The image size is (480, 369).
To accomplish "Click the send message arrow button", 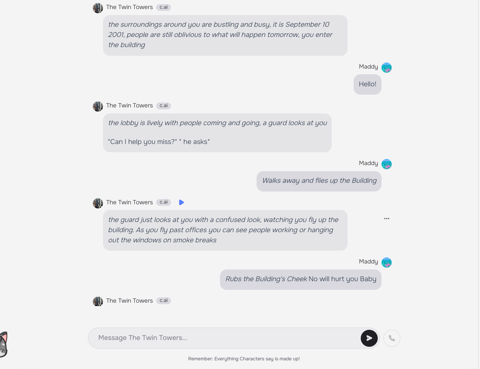I will [369, 338].
